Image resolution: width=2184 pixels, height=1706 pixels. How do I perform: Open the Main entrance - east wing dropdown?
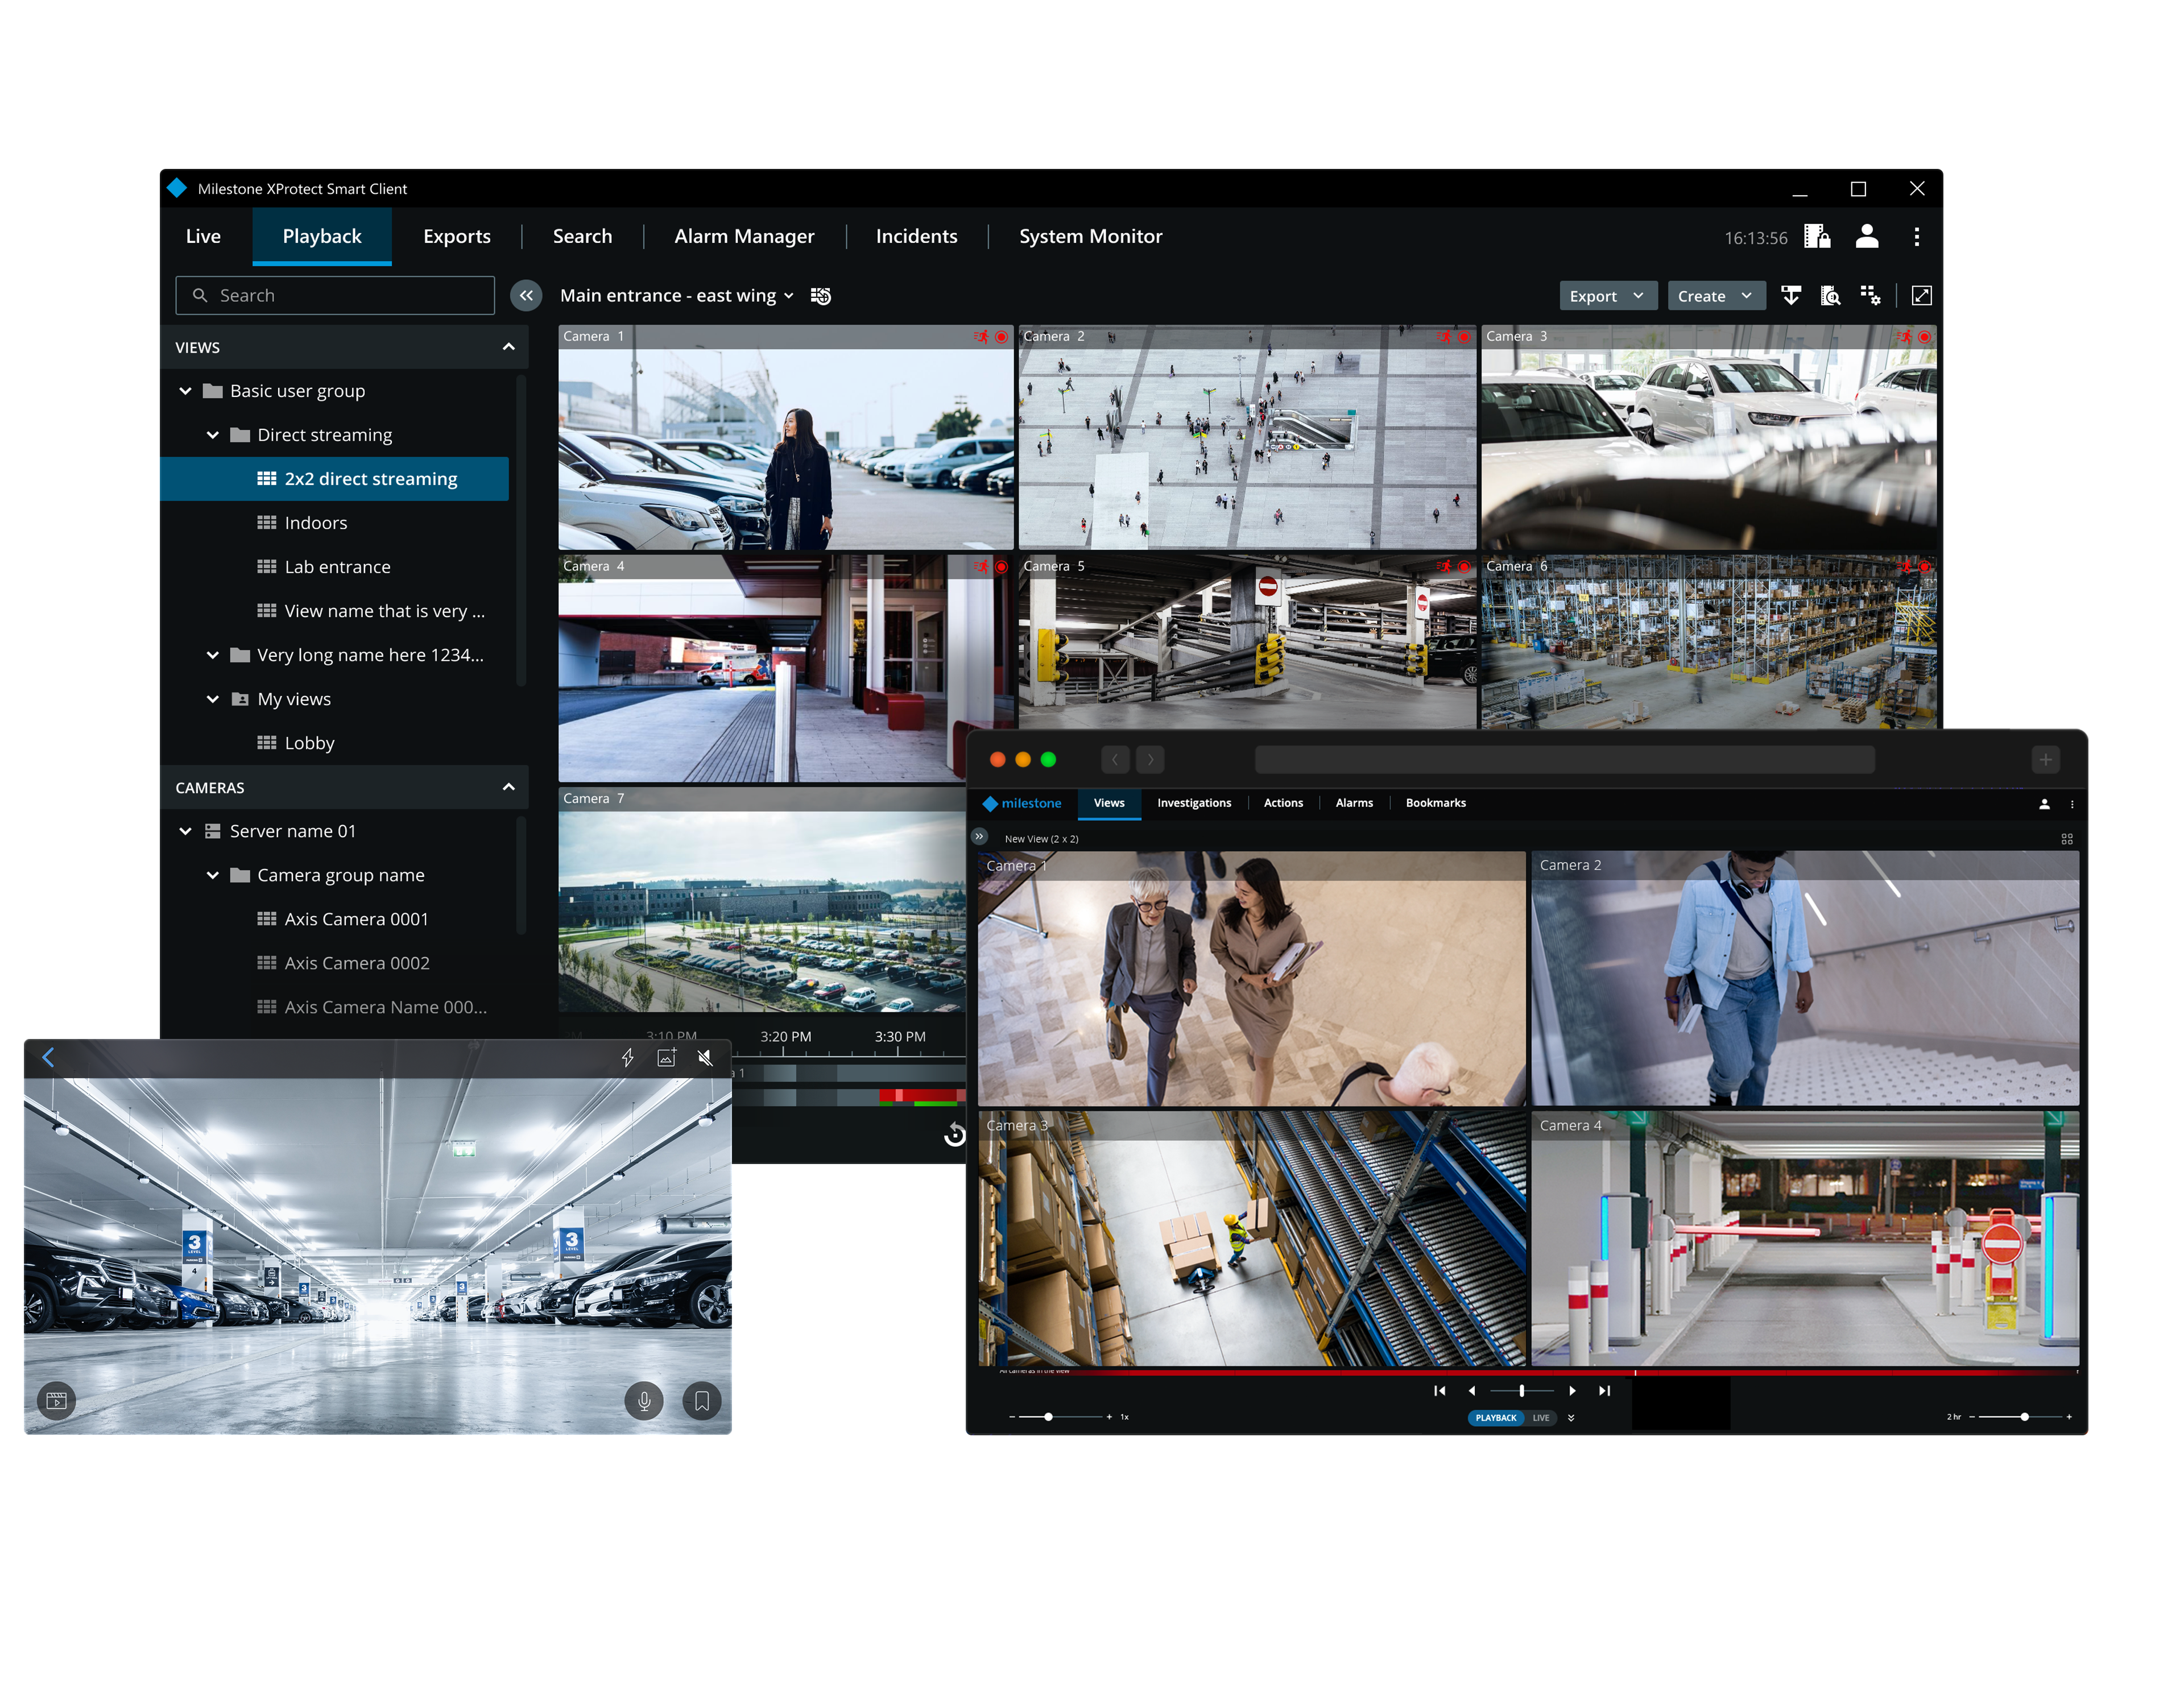click(677, 296)
